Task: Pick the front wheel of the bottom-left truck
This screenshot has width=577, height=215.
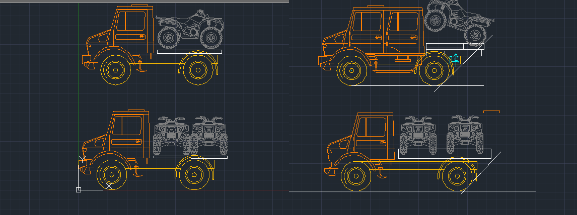Action: 112,175
